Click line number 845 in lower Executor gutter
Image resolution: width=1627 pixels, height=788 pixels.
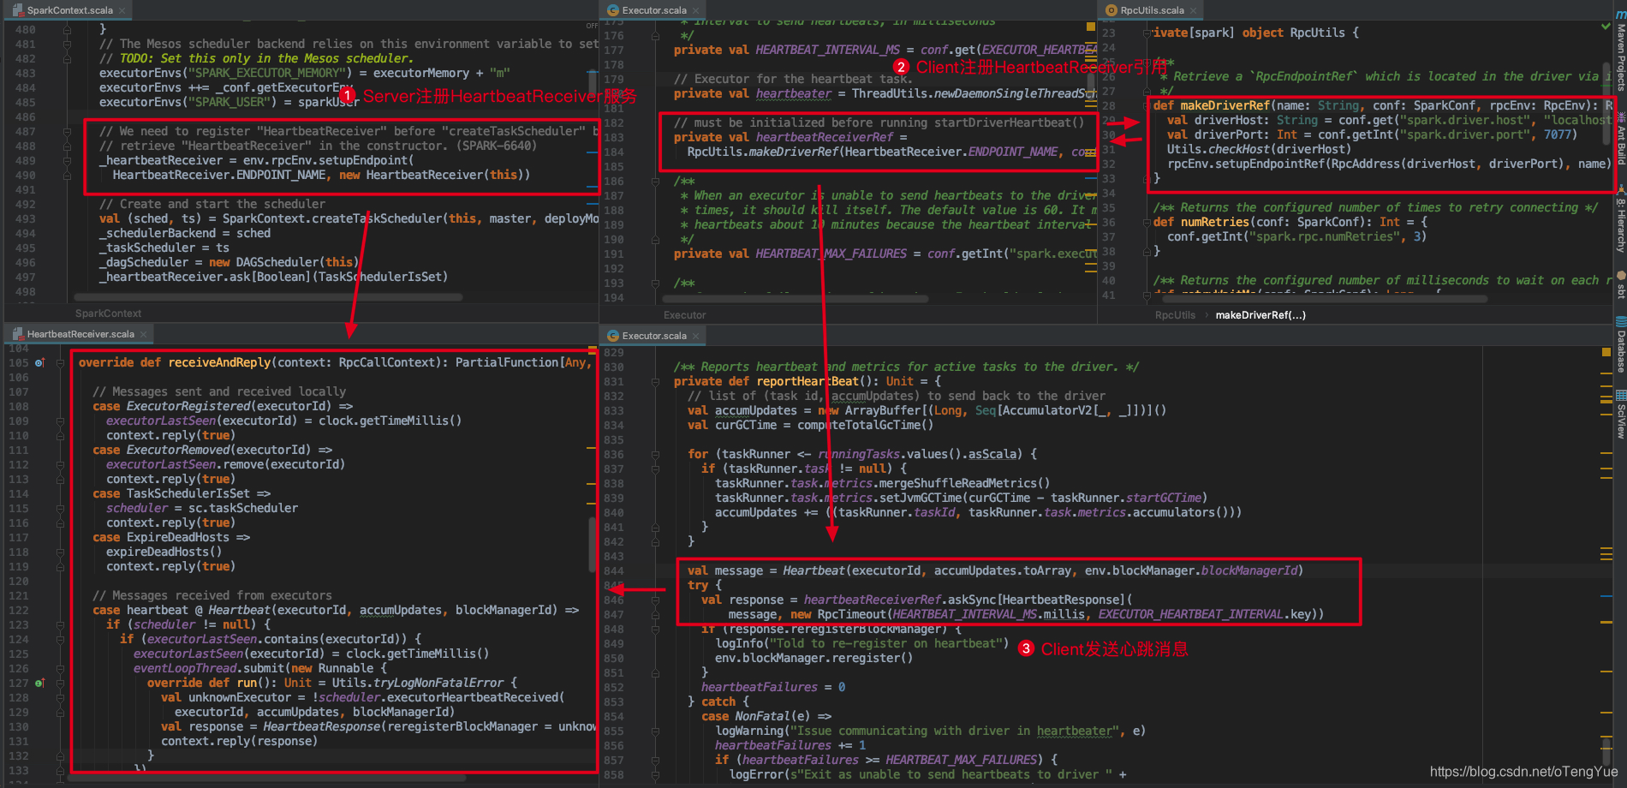point(614,585)
